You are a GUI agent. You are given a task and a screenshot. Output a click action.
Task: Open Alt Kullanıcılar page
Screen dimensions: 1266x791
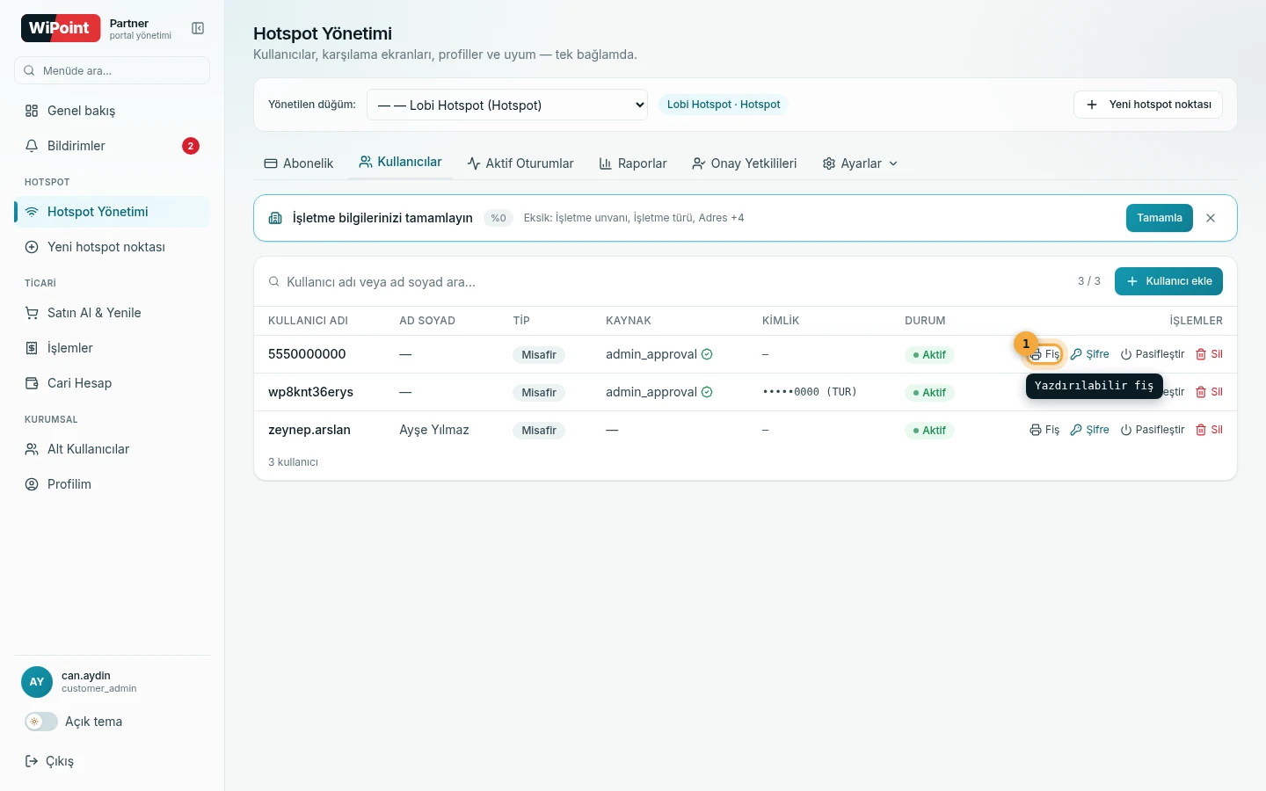click(112, 449)
